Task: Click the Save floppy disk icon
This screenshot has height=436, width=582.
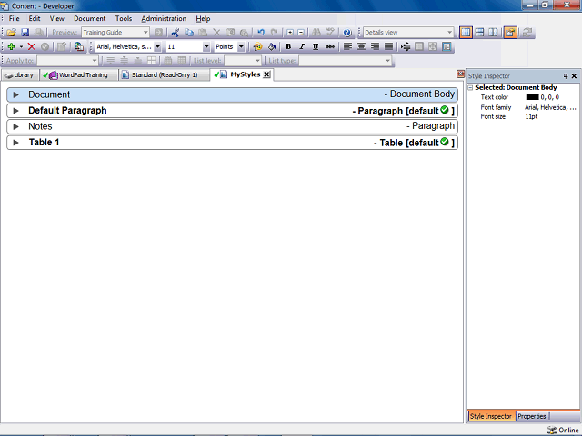Action: click(x=25, y=33)
